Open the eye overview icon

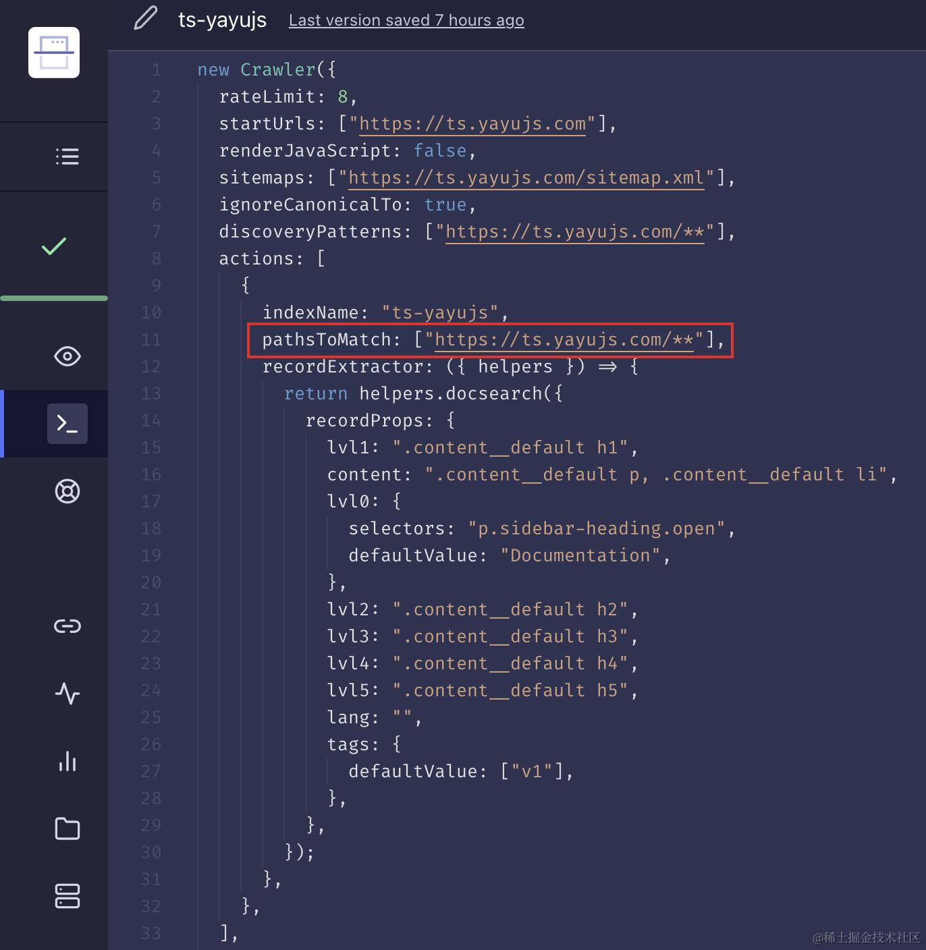point(67,356)
